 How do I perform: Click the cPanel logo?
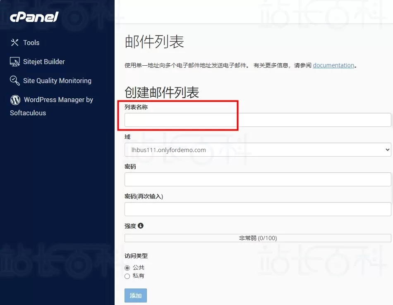34,17
